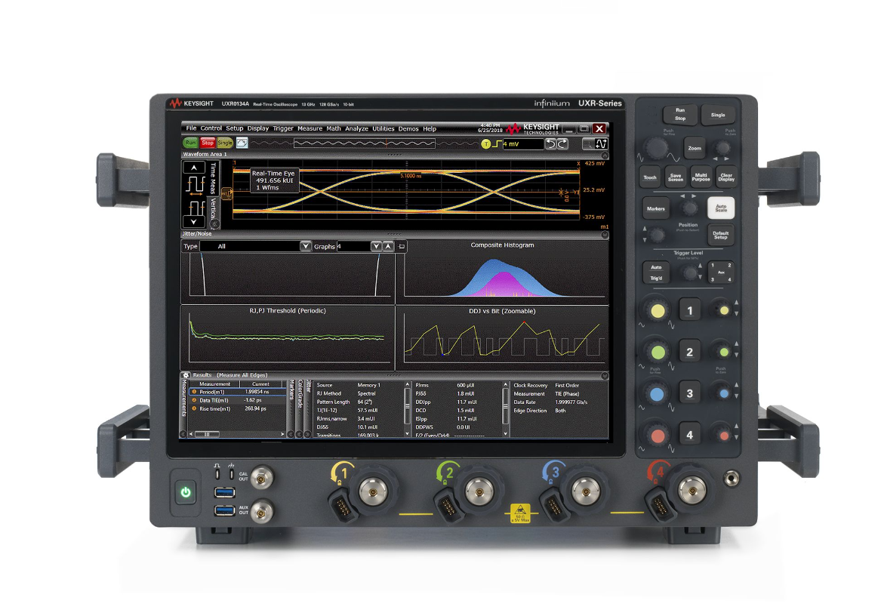Open the Type dropdown showing All

[x=305, y=246]
